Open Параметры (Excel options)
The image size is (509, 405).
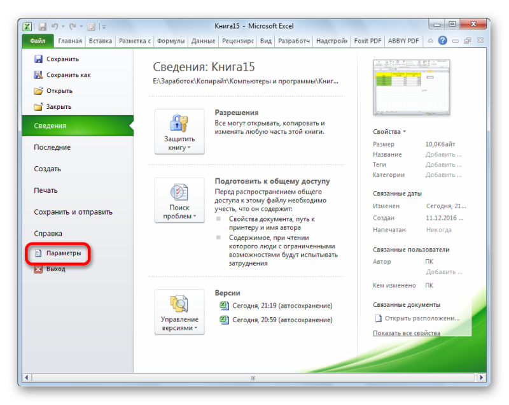(58, 253)
